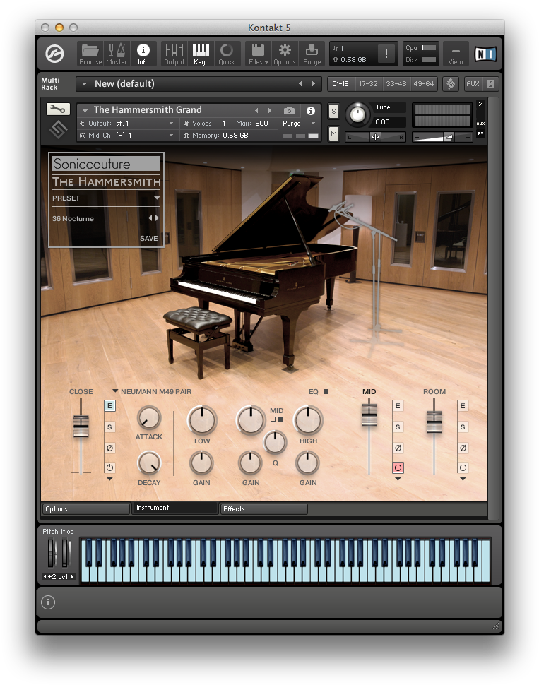
Task: Click the multi rack workspace icon
Action: [450, 83]
